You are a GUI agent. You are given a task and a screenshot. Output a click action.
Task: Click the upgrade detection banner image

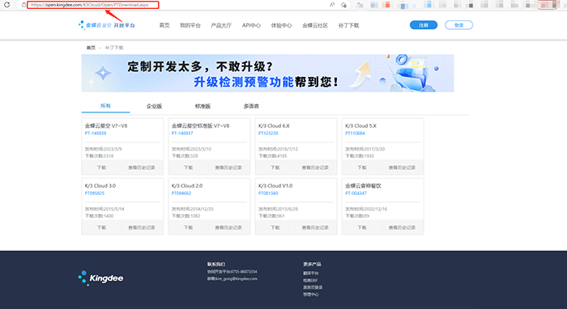(x=267, y=74)
